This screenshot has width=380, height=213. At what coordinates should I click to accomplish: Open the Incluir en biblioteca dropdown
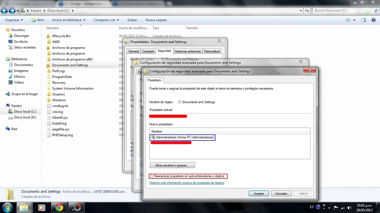coord(69,20)
